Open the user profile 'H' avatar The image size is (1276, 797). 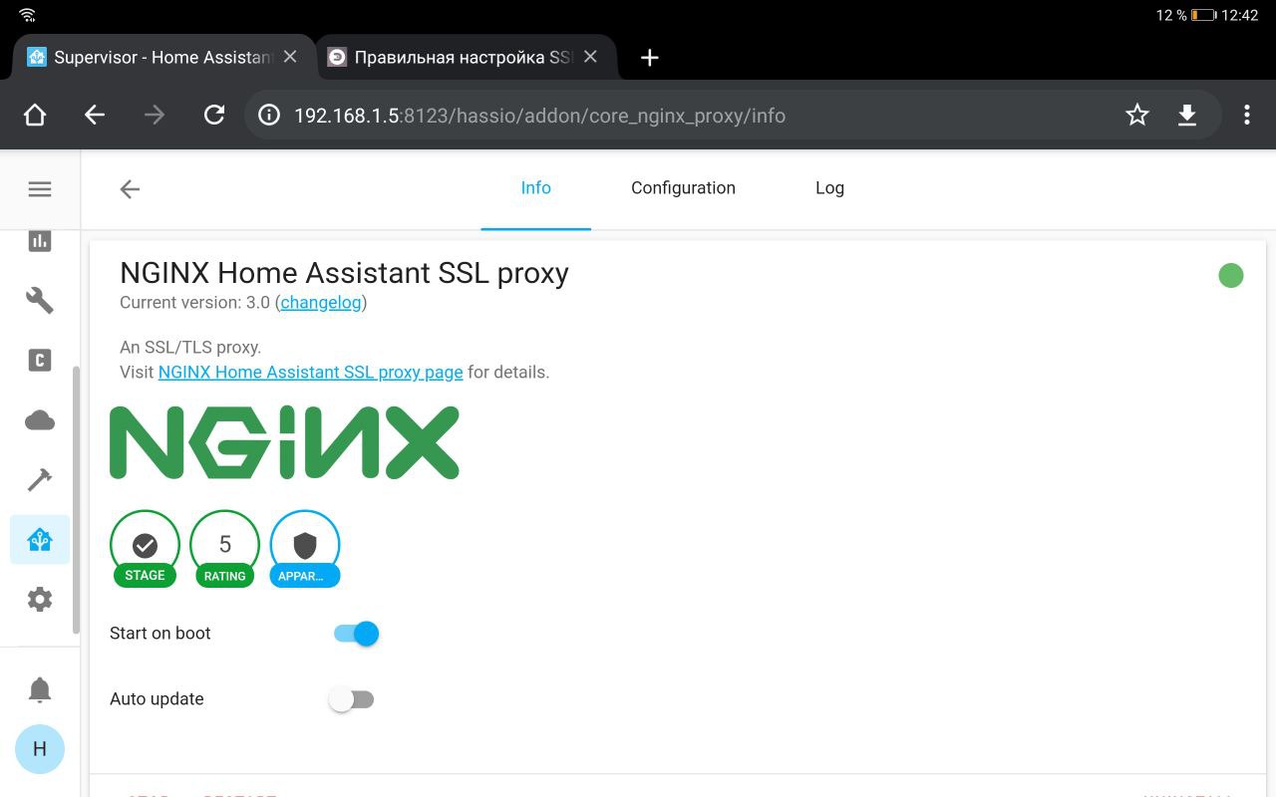pos(40,749)
